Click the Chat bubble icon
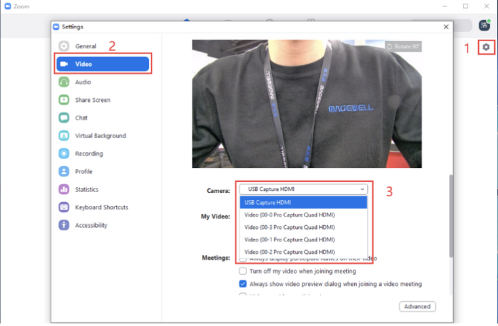Screen dimensions: 498x326 click(x=64, y=118)
